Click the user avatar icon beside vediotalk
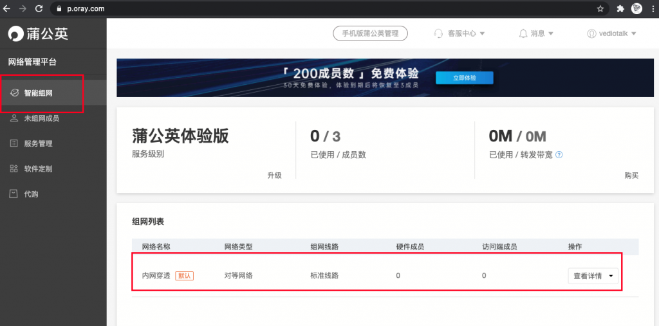659x326 pixels. click(x=592, y=33)
